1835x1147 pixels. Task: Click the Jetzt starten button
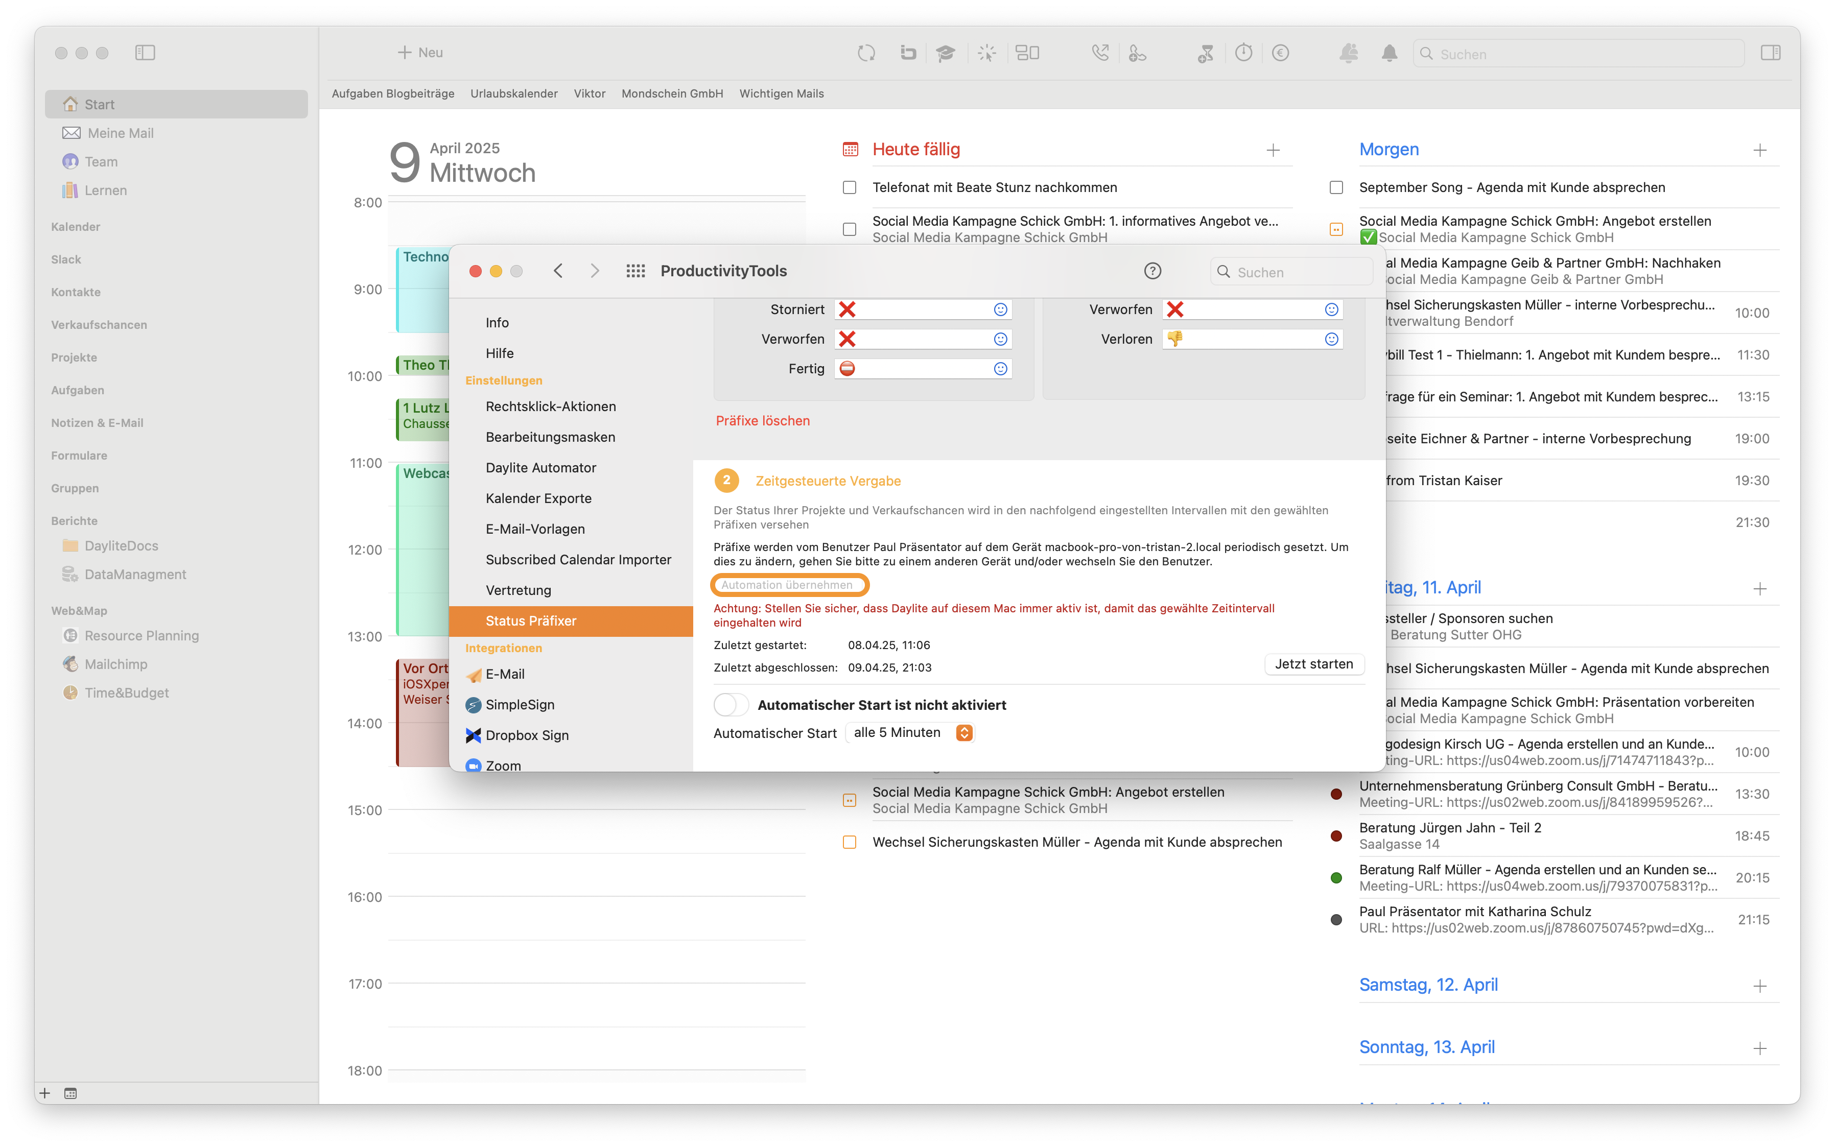(1313, 664)
